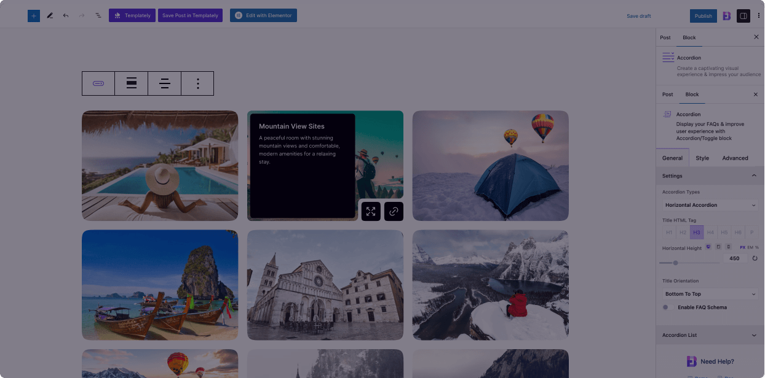Open the Essential Blocks icon beside Publish
The width and height of the screenshot is (765, 378).
pos(726,16)
